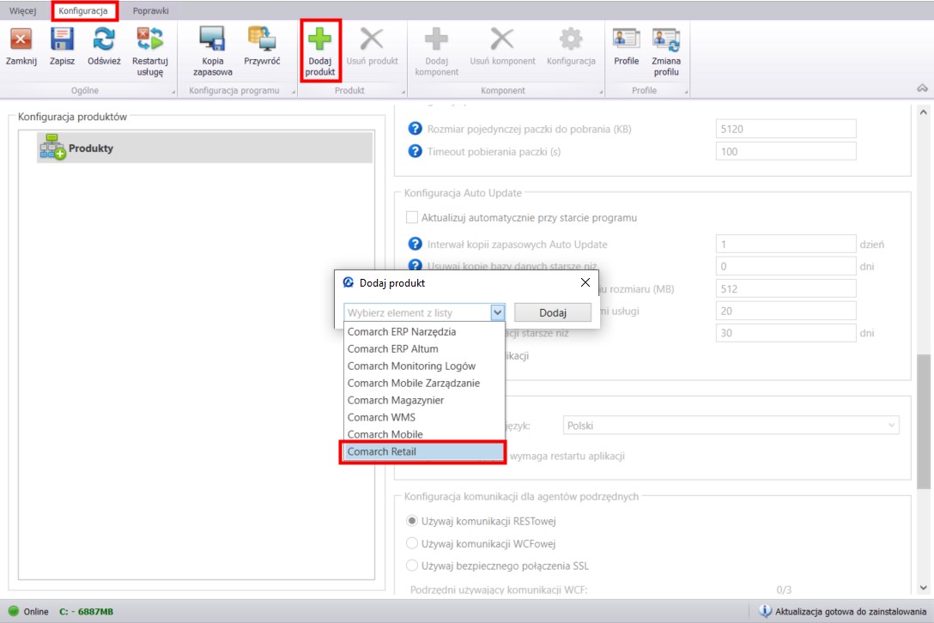Screen dimensions: 934x623
Task: Choose Comarch Mobile from list
Action: point(424,434)
